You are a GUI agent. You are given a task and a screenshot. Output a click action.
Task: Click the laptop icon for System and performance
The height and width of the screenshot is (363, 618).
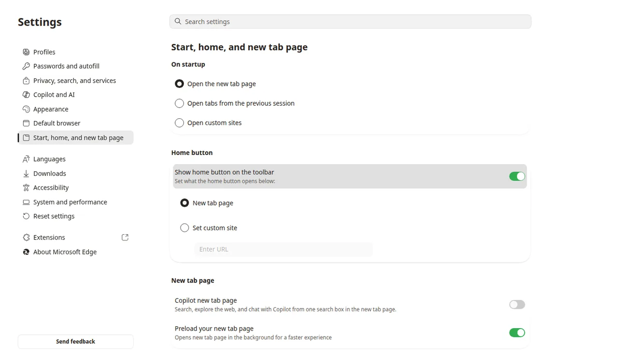[x=26, y=202]
